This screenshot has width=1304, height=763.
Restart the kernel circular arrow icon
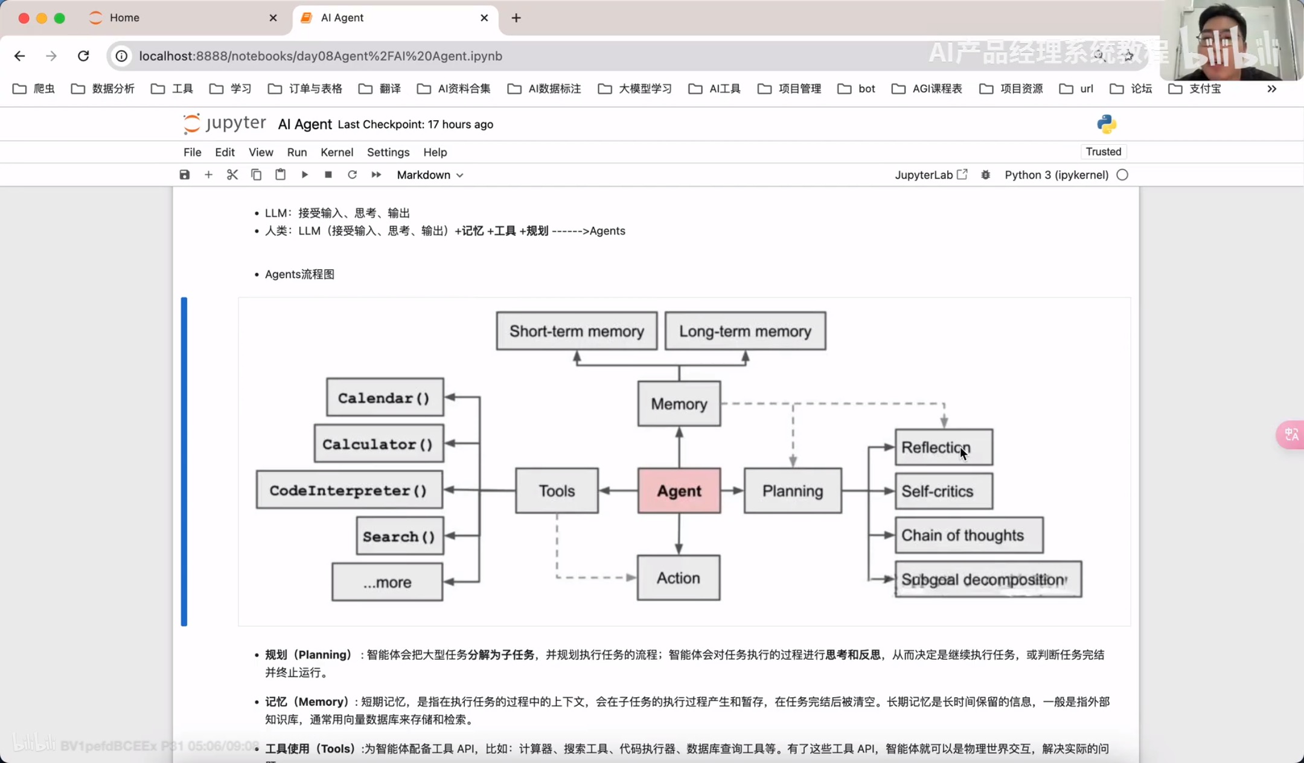tap(352, 175)
